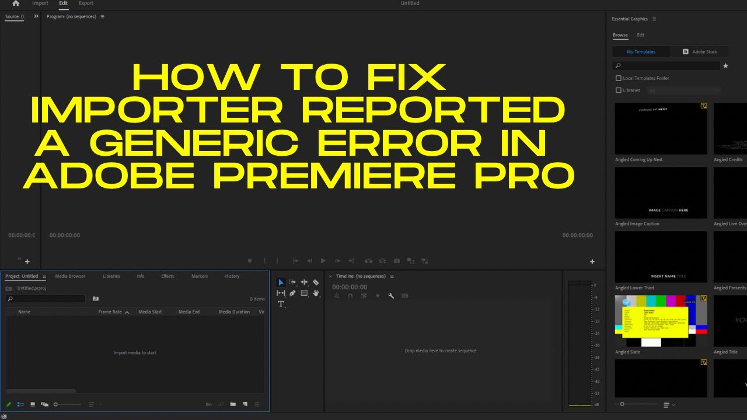Click the Home icon in top bar
Screen dimensions: 747x420
point(16,3)
